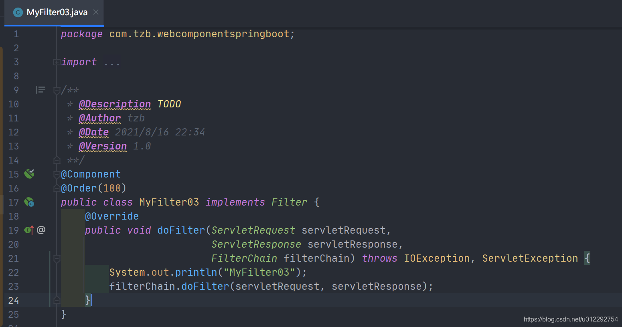The image size is (622, 327).
Task: Close the MyFilter03.java tab
Action: click(x=96, y=12)
